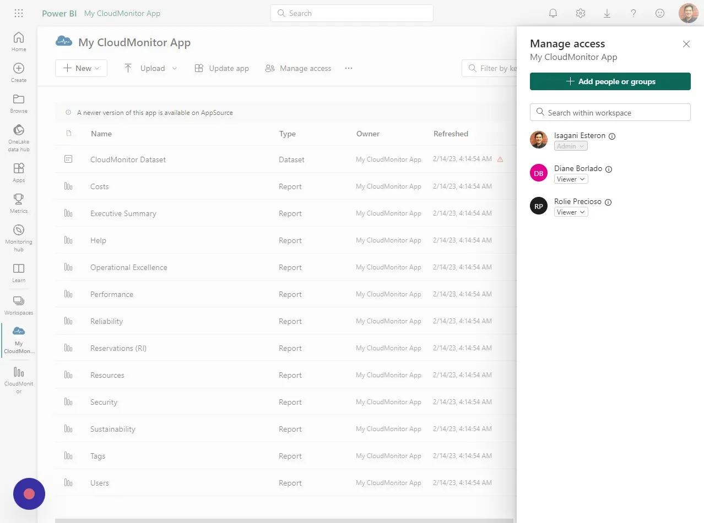This screenshot has height=523, width=704.
Task: Open CloudMonitor report in sidebar
Action: tap(19, 380)
